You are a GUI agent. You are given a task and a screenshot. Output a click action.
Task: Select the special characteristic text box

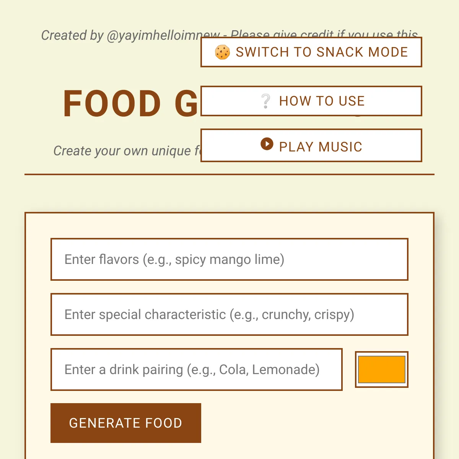tap(229, 314)
